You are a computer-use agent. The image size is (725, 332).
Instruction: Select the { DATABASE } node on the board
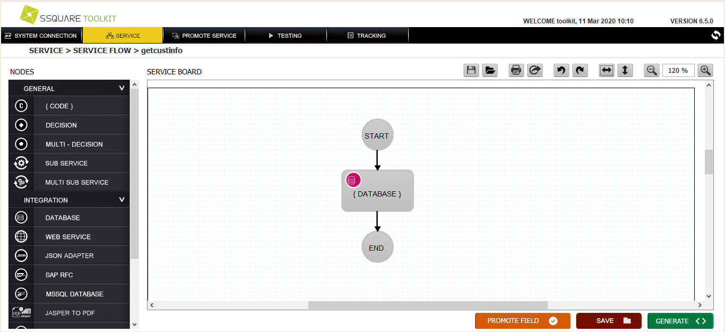pyautogui.click(x=377, y=191)
